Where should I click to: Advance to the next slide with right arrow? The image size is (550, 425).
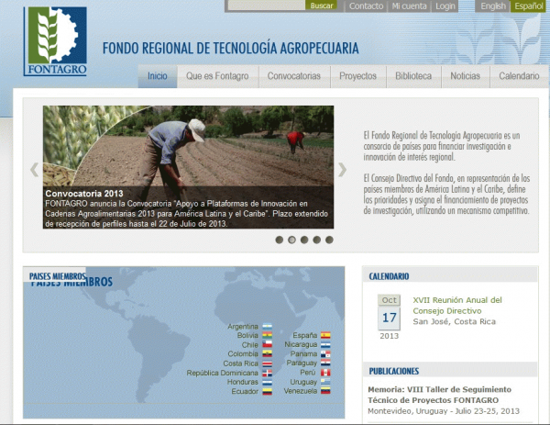342,169
